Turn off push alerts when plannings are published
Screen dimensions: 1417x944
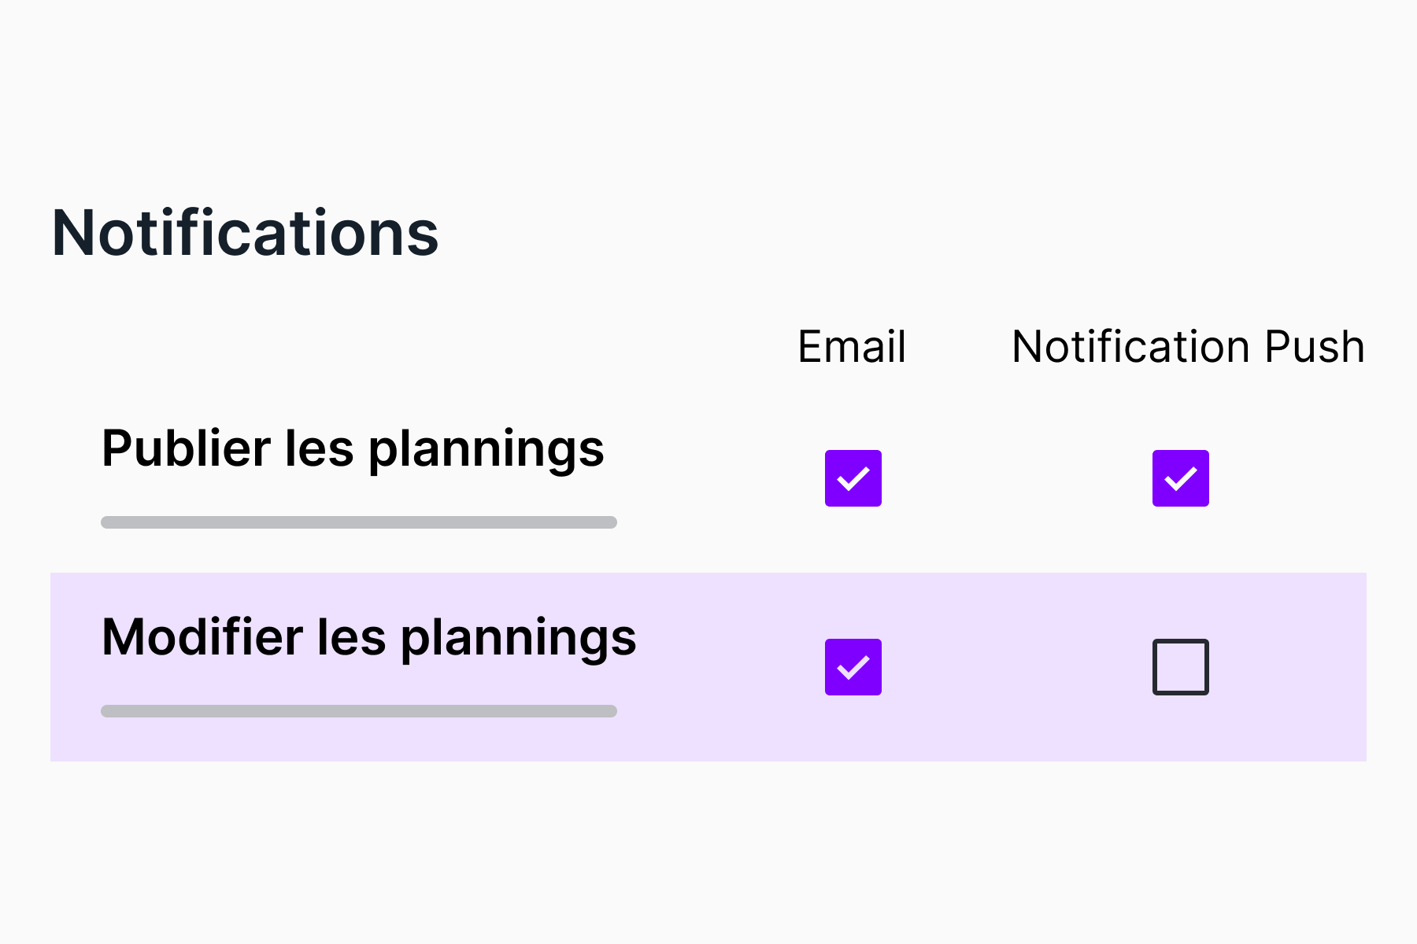(1180, 478)
